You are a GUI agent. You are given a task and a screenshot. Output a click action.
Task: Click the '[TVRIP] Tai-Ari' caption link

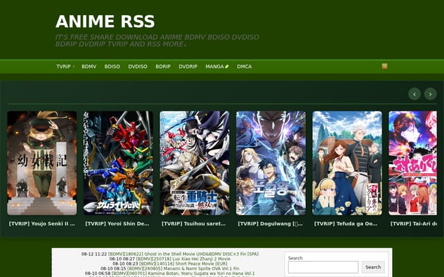coord(413,224)
